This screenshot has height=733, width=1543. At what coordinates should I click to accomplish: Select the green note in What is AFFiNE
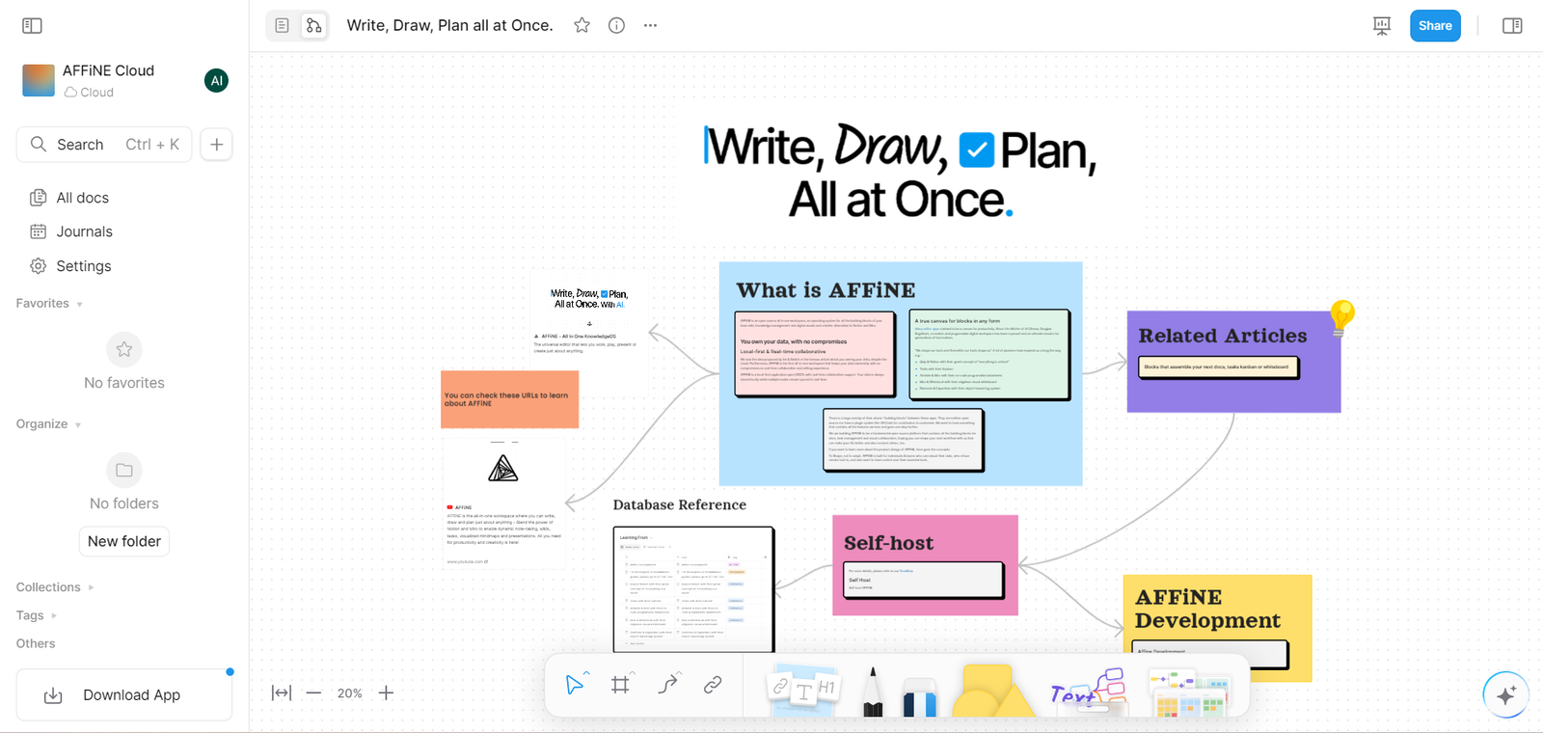click(x=990, y=354)
